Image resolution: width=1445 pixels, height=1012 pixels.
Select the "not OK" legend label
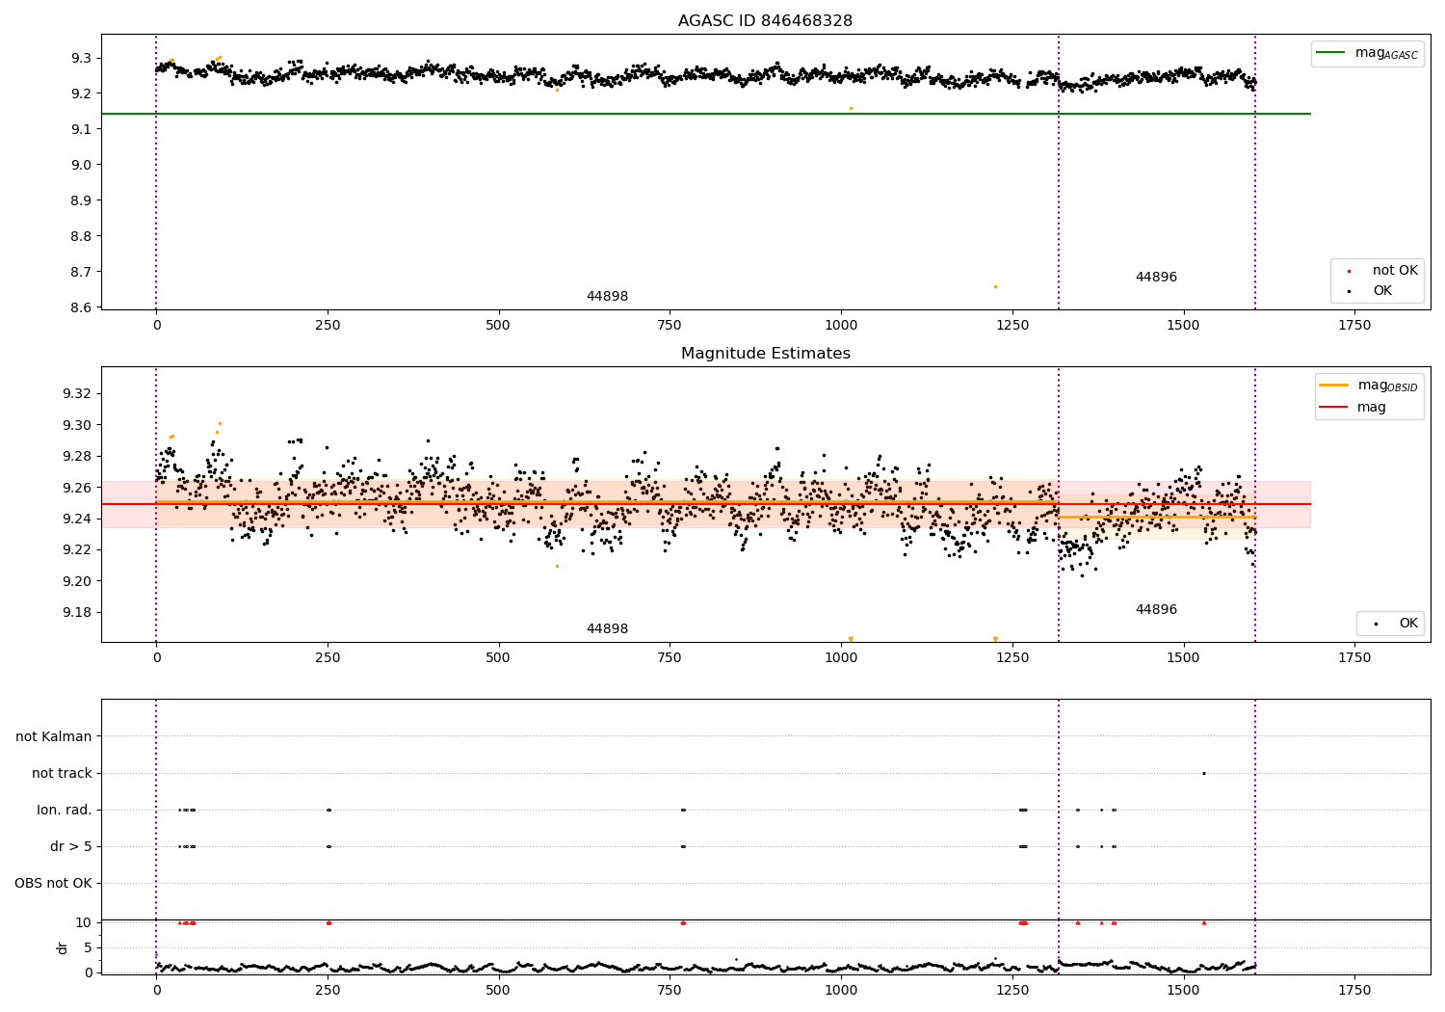(1395, 271)
